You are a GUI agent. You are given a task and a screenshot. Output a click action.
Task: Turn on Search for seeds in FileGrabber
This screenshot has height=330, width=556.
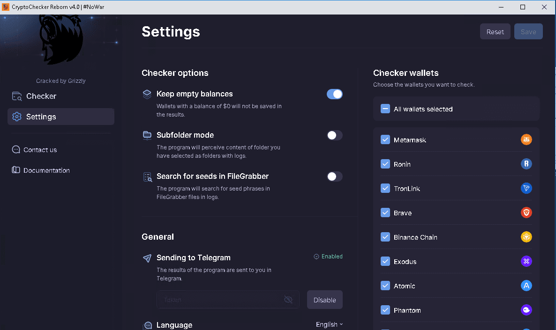(335, 176)
